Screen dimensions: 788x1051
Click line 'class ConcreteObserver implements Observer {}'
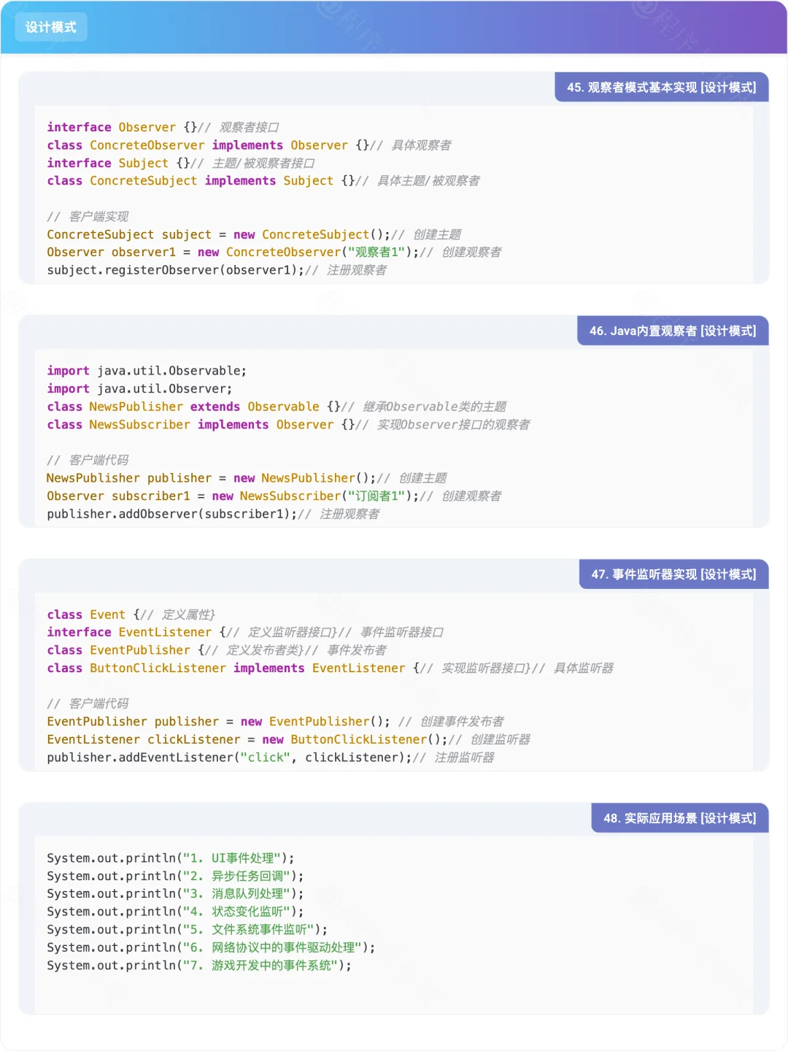[250, 145]
